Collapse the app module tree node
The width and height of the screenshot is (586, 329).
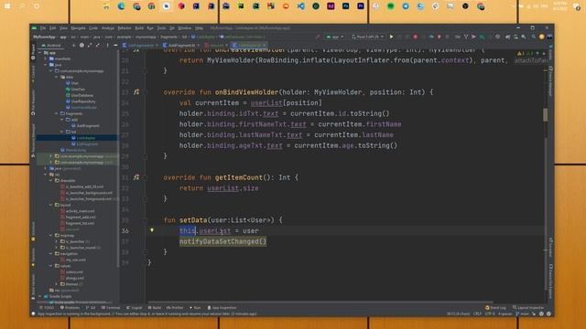coord(40,53)
